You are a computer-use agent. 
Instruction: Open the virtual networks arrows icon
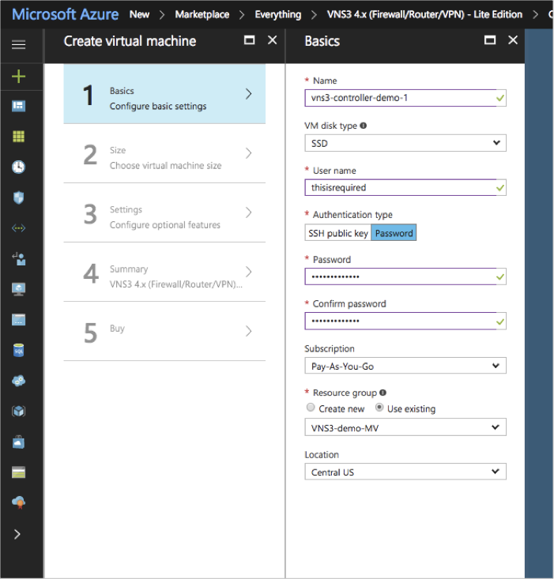point(18,228)
